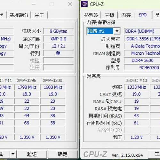Viewport: 160px width, 160px height.
Task: Click the XMP-3596 column header
Action: click(27, 80)
